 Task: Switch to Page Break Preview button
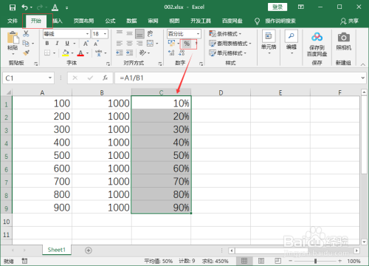click(x=277, y=261)
